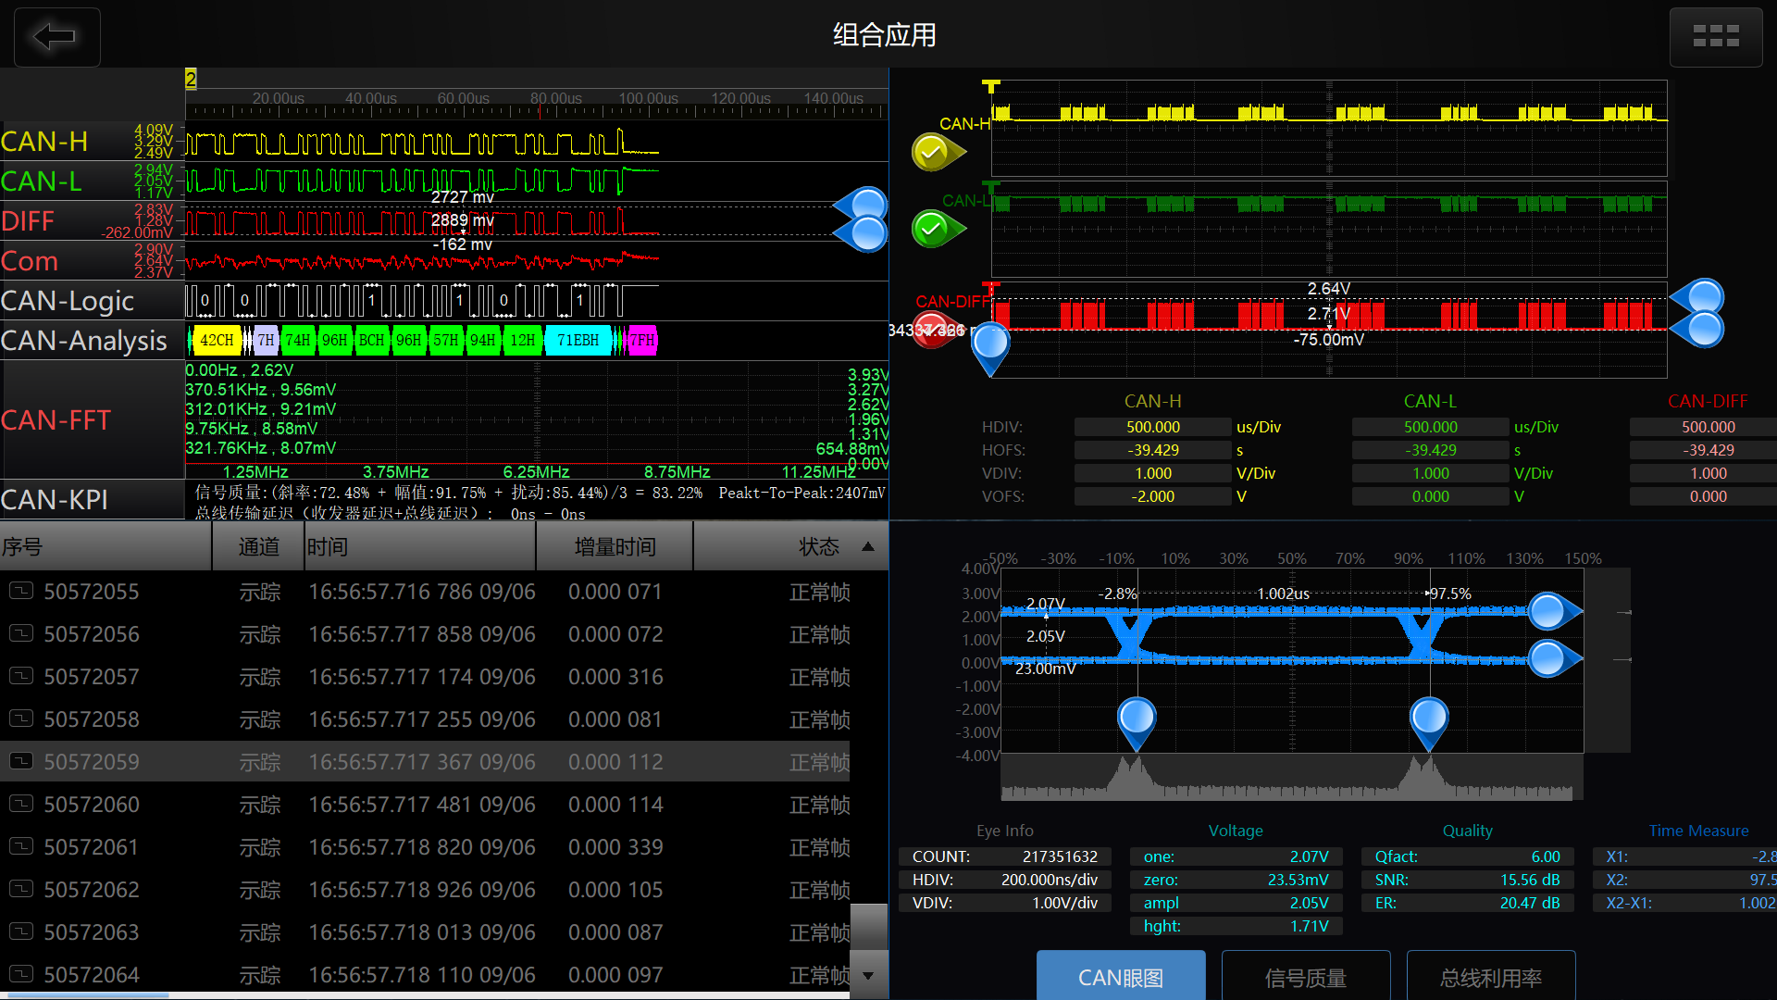Select highlighted frame row 50572059
This screenshot has height=1000, width=1777.
pyautogui.click(x=425, y=762)
